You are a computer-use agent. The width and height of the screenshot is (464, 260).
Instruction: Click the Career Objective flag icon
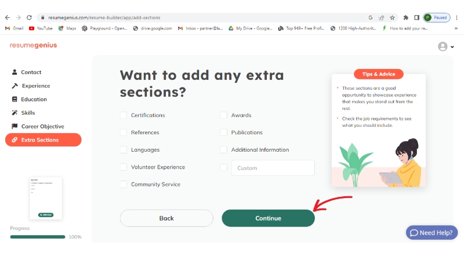(14, 126)
